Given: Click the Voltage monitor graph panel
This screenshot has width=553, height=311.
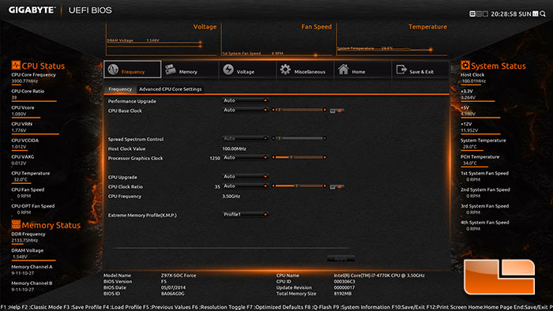Looking at the screenshot, I should tap(162, 39).
